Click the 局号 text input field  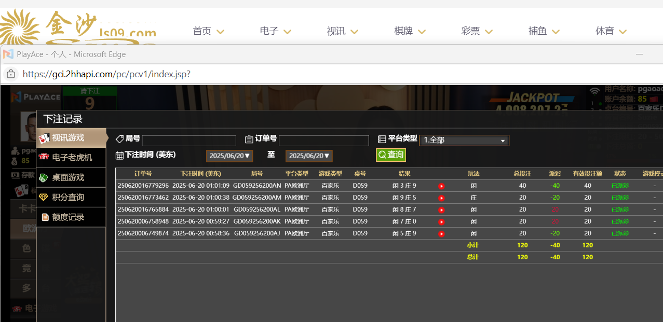pyautogui.click(x=189, y=141)
